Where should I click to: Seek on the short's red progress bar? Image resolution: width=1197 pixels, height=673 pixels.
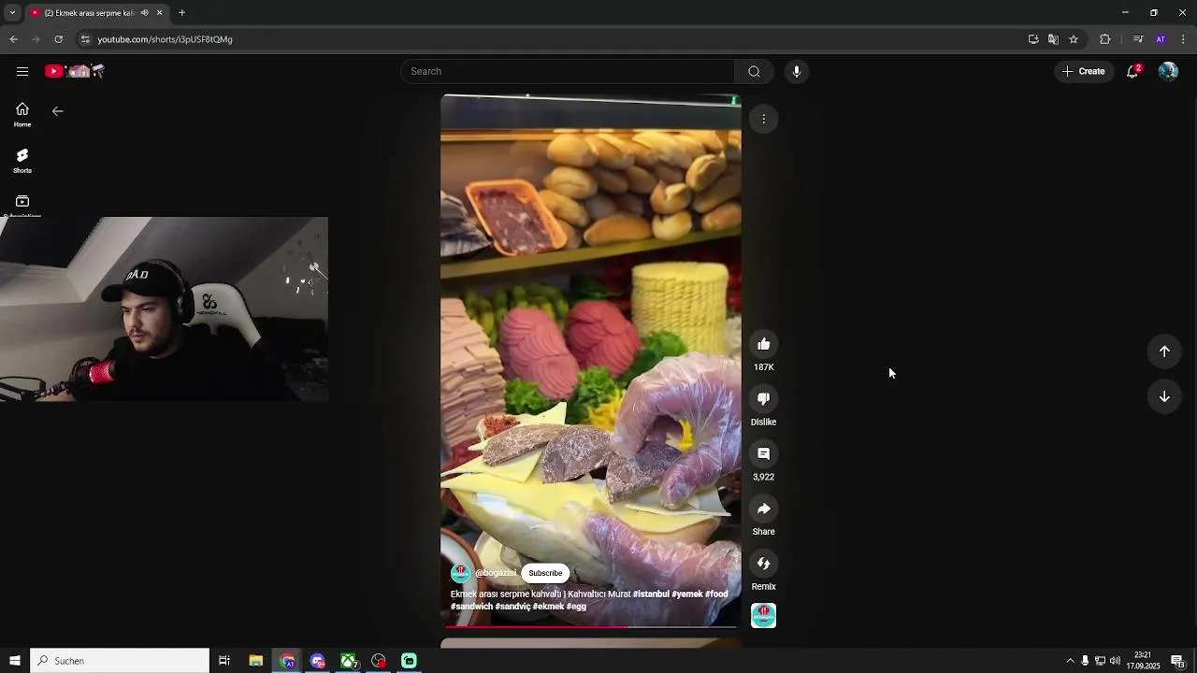pyautogui.click(x=590, y=626)
